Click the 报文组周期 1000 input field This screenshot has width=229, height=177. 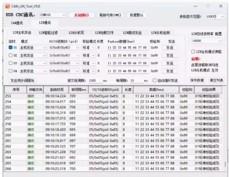(95, 81)
